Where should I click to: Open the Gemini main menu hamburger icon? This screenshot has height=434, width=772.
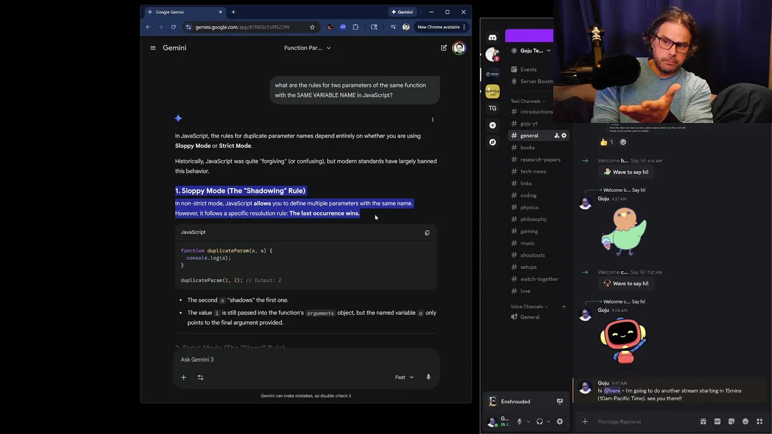tap(153, 48)
